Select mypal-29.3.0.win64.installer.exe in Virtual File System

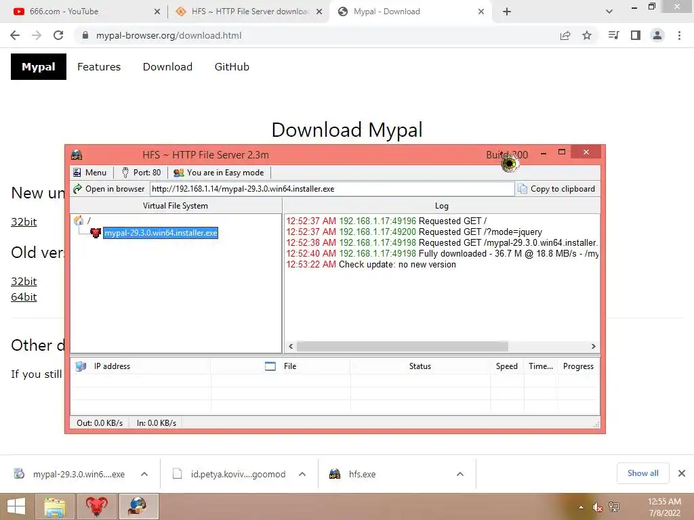(161, 233)
